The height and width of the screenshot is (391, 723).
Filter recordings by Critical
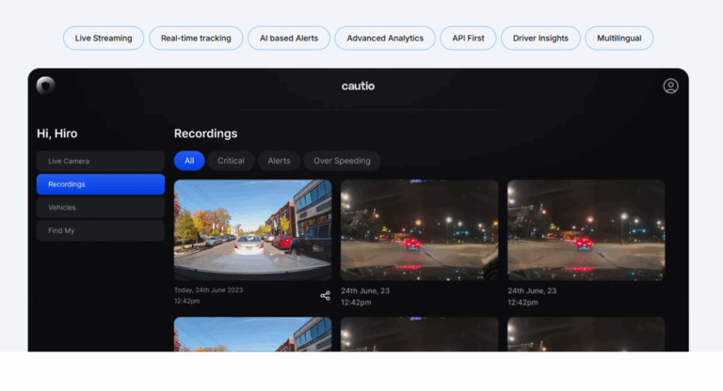pyautogui.click(x=231, y=161)
